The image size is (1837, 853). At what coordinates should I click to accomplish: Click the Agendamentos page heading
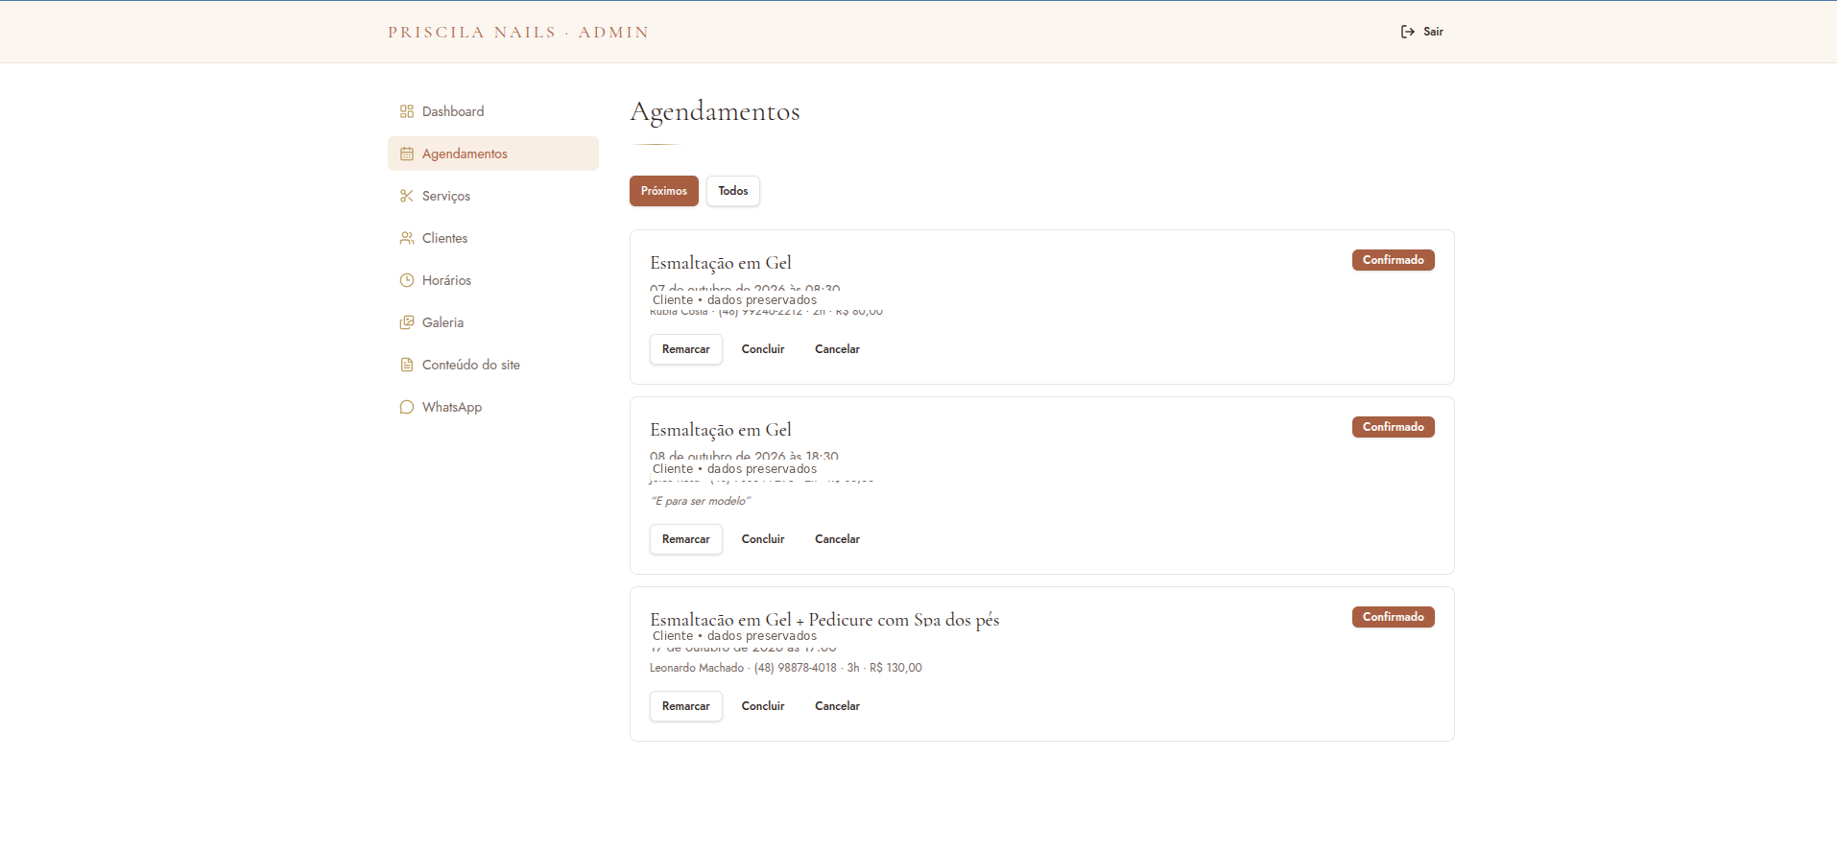coord(715,111)
